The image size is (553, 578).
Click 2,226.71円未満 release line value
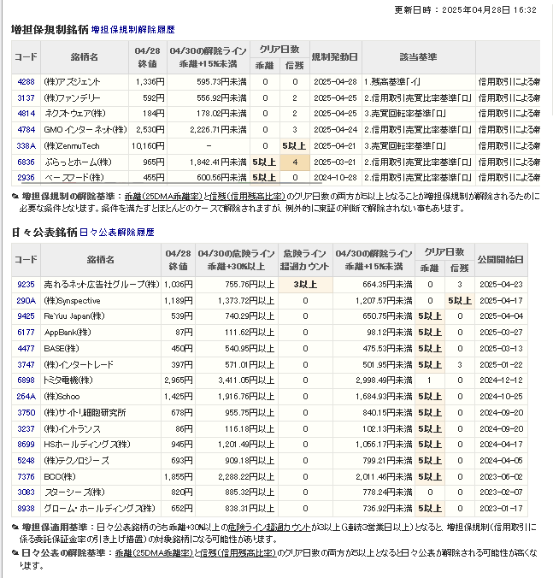(218, 130)
